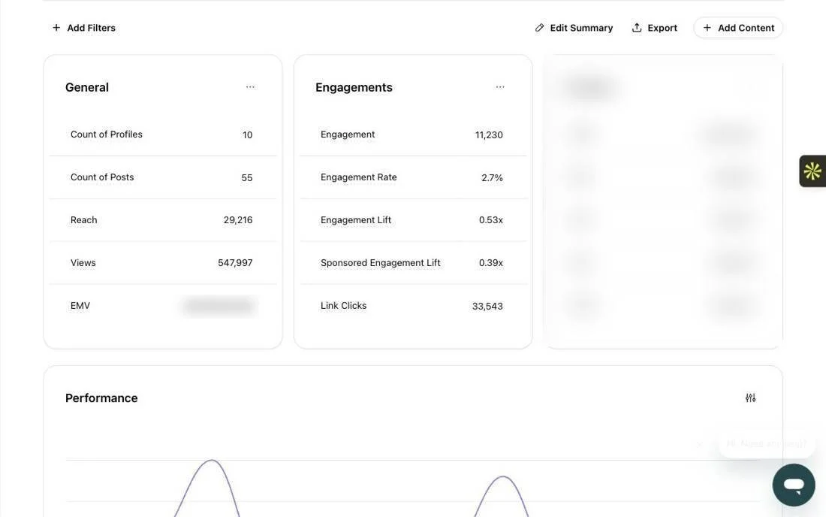Select the Link Clicks label
Image resolution: width=826 pixels, height=517 pixels.
coord(343,306)
